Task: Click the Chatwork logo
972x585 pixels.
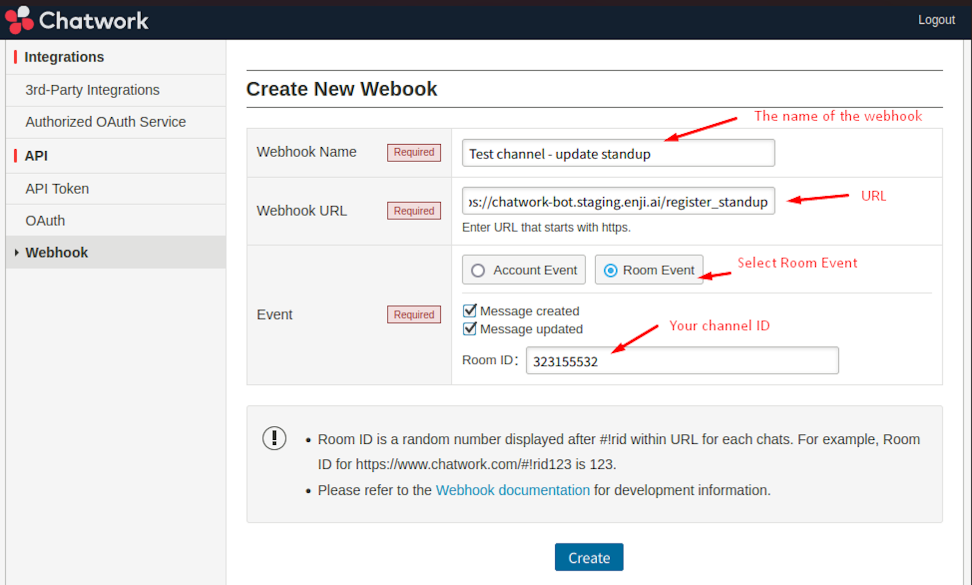Action: [77, 20]
